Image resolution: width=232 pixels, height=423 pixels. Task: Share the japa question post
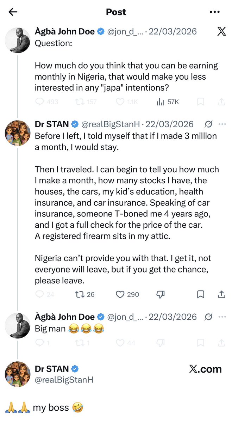pos(221,102)
